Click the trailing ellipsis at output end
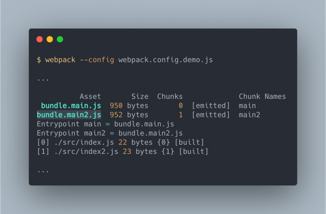This screenshot has height=214, width=326. tap(43, 171)
